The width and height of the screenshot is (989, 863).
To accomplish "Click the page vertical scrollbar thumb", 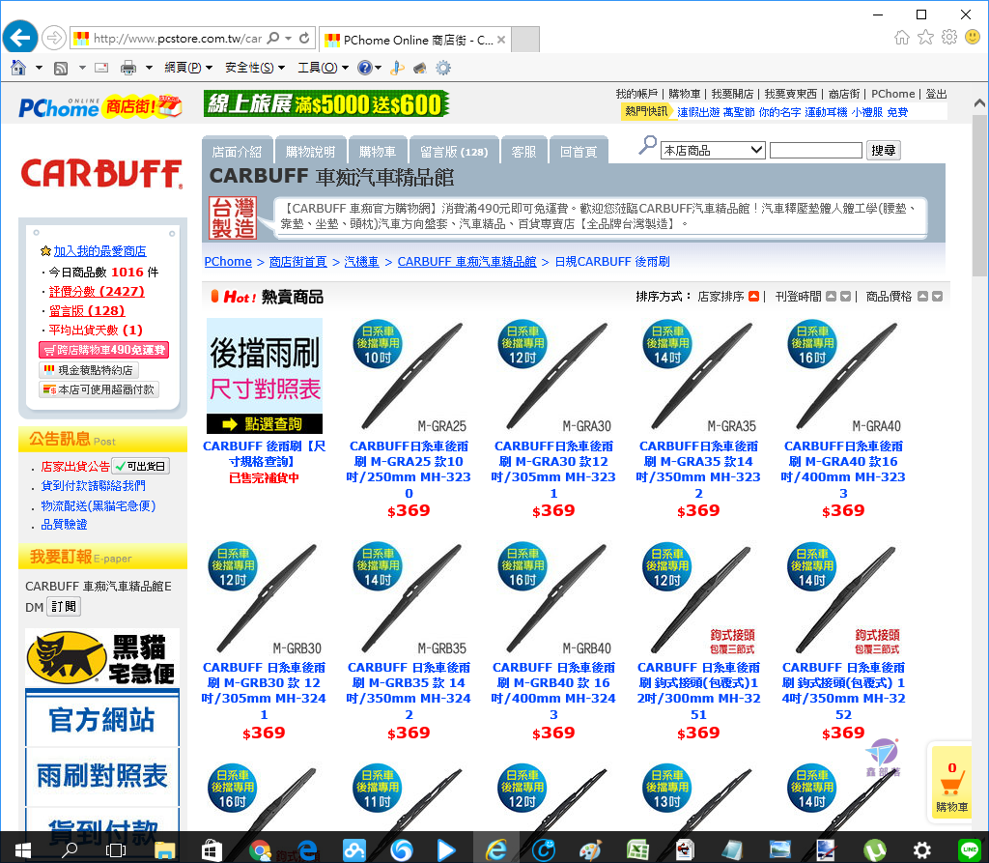I will point(979,196).
